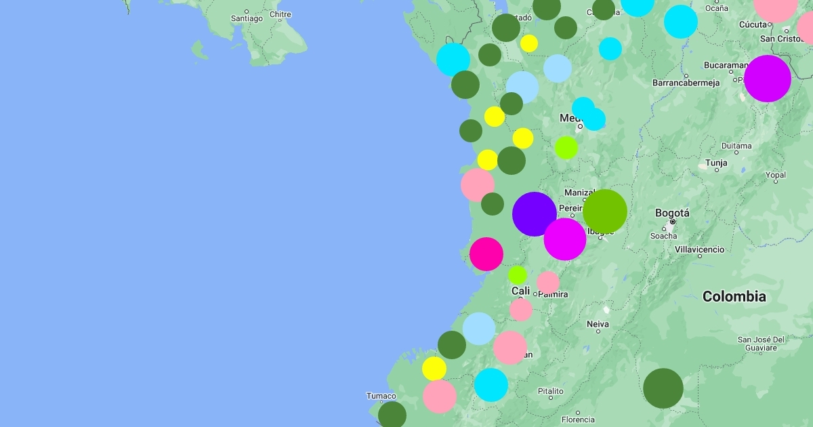
Task: Click the Colombia country label
Action: pos(734,296)
